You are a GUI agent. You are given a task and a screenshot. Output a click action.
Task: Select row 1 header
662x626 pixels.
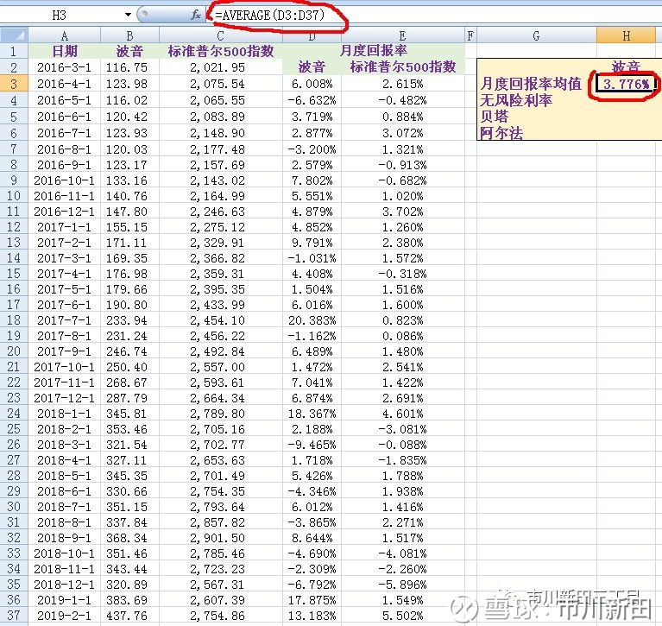(x=14, y=51)
